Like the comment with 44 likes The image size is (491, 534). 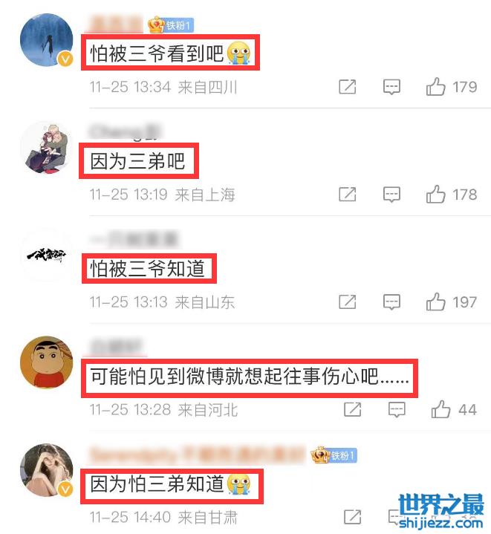pyautogui.click(x=440, y=409)
